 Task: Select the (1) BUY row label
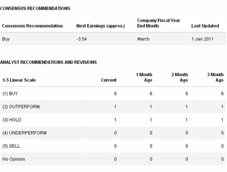point(10,93)
